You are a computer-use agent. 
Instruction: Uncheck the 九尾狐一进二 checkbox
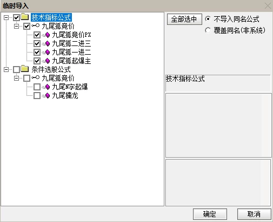point(37,52)
